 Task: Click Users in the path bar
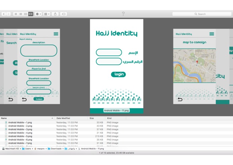pos(26,149)
